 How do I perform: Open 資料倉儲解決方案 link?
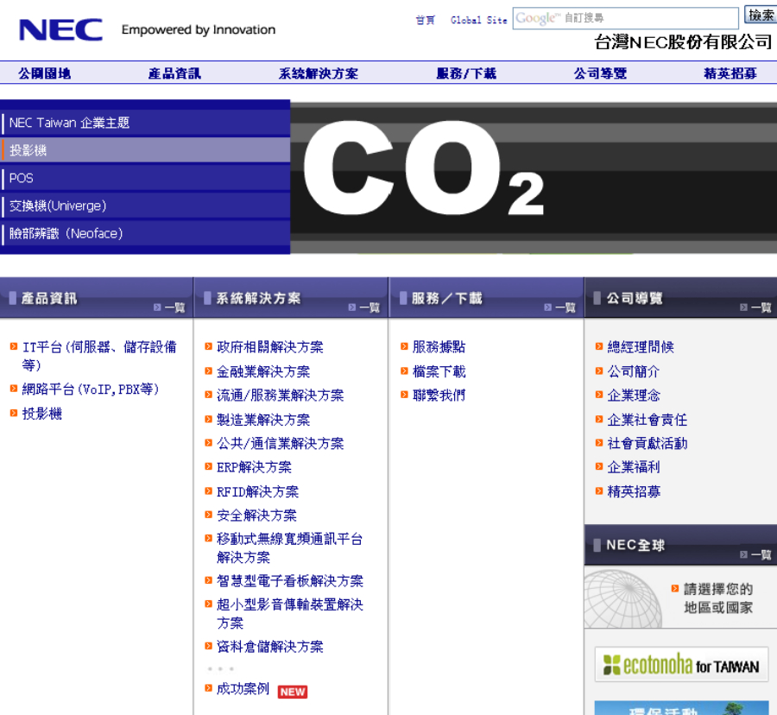pos(270,647)
